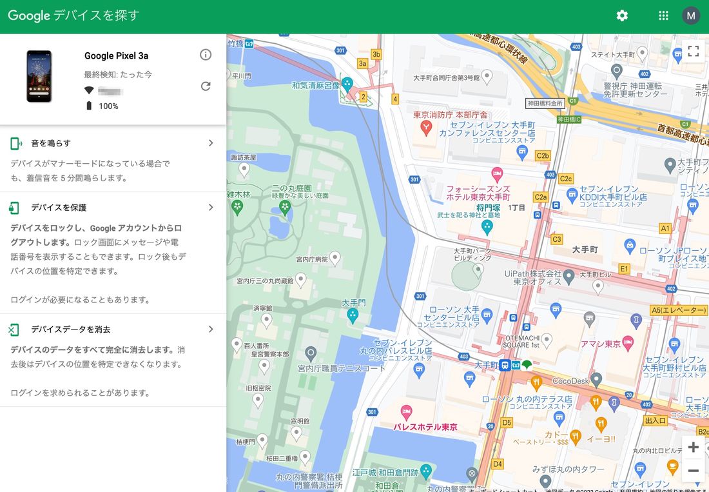Open 音を鳴らす option
Viewport: 709px width, 492px height.
coord(113,159)
